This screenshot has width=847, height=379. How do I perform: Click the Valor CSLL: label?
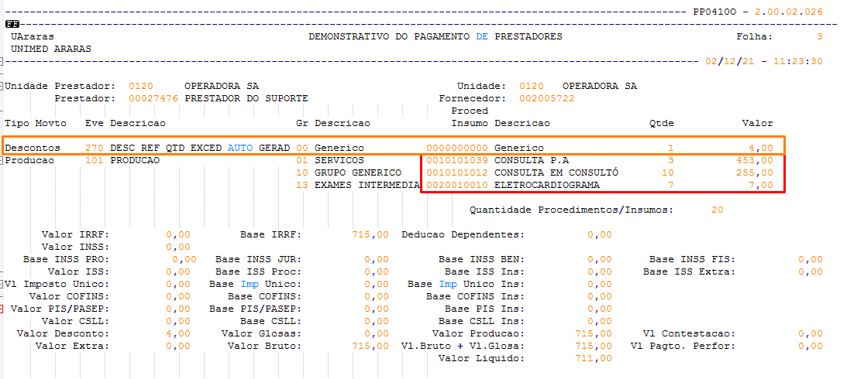click(x=76, y=321)
